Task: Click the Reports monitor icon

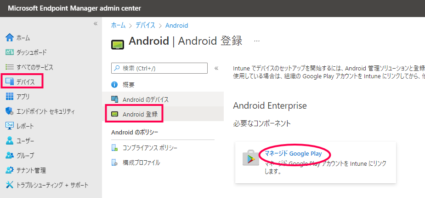Action: point(10,126)
